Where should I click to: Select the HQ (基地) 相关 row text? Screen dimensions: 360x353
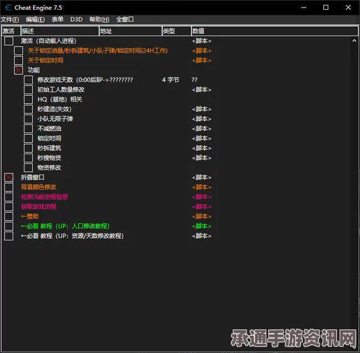(x=60, y=100)
